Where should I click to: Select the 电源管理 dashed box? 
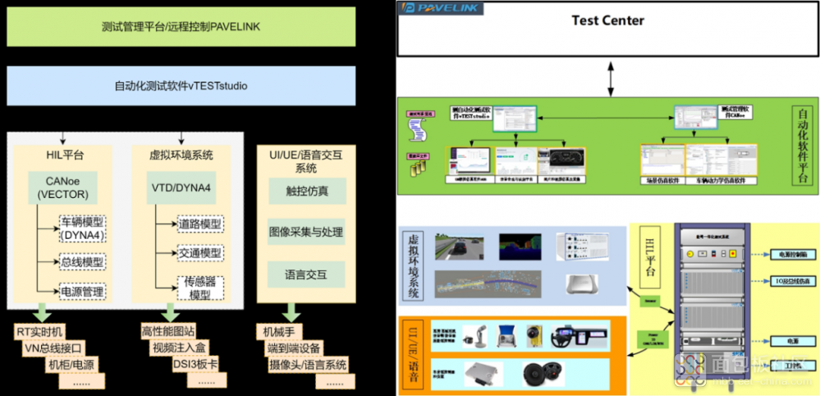point(82,291)
